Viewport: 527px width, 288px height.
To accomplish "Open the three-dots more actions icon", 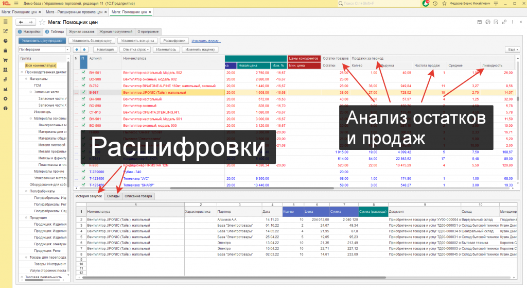I will 512,22.
